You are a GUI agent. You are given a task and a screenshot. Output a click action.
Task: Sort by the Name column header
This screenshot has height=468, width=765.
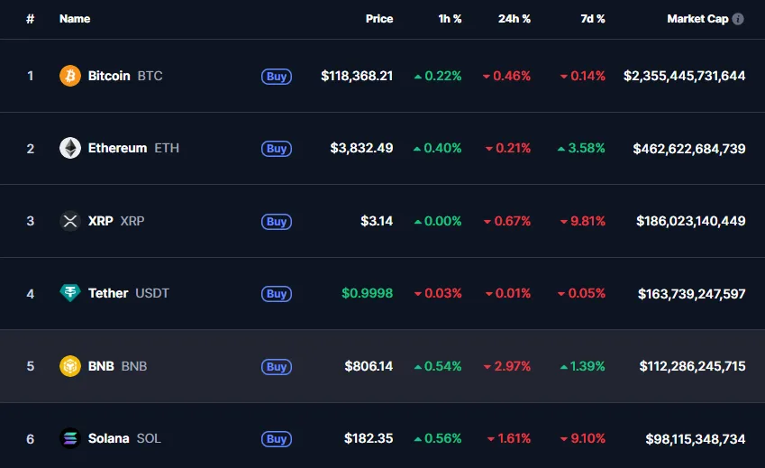(75, 19)
